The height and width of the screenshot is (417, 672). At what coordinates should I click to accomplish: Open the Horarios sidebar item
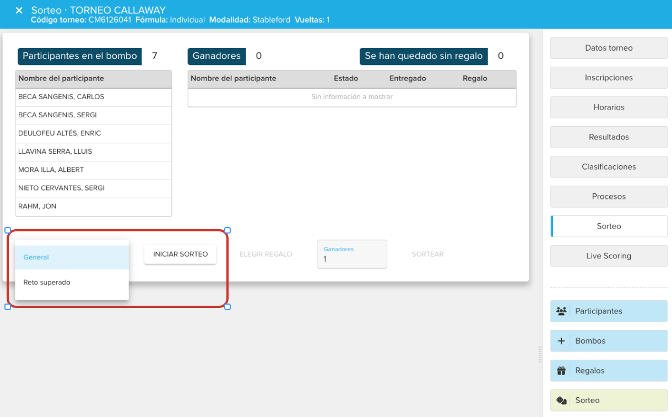point(609,107)
